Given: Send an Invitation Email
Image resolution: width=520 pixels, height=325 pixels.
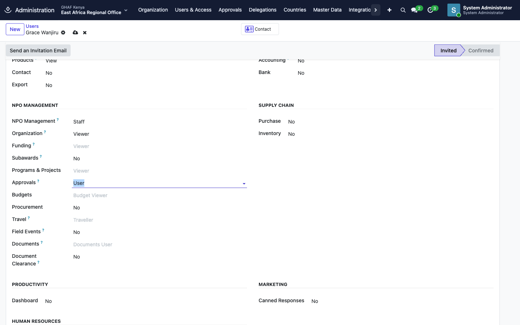Looking at the screenshot, I should tap(38, 51).
